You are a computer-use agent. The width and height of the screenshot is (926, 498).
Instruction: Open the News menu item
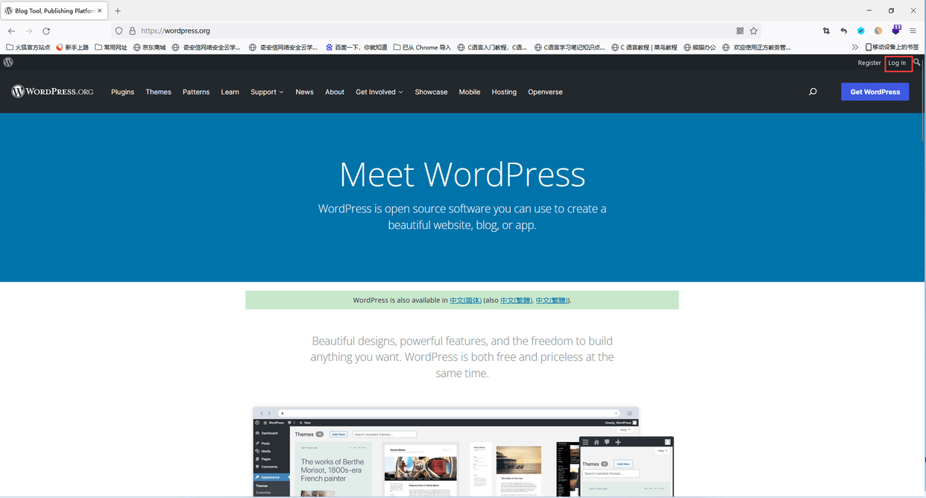tap(304, 92)
